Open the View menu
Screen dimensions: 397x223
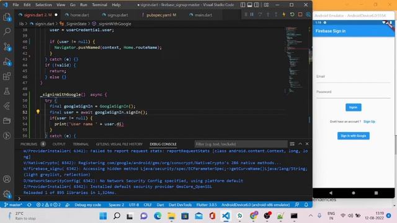[61, 5]
